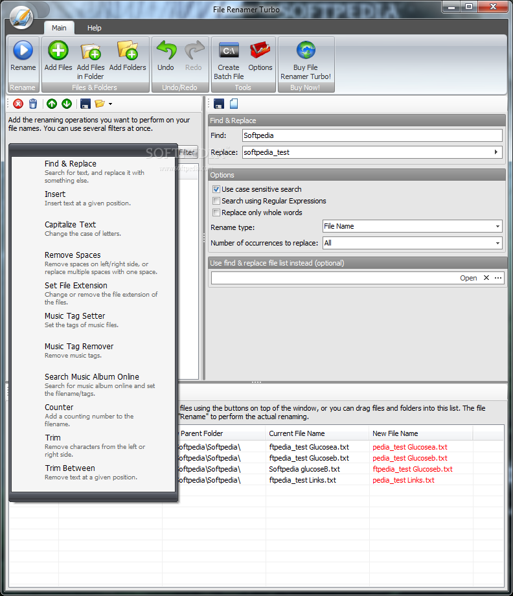Click the Filter button behind menu
513x596 pixels.
click(188, 152)
